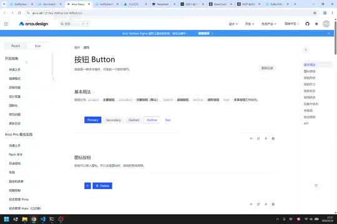Screen dimensions: 337x224
Task: Open icon button demo in CodeSandbox icon
Action: click(273, 204)
